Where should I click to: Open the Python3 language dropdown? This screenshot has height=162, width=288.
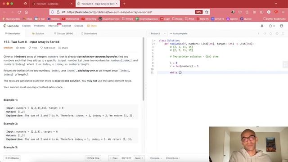pyautogui.click(x=157, y=34)
